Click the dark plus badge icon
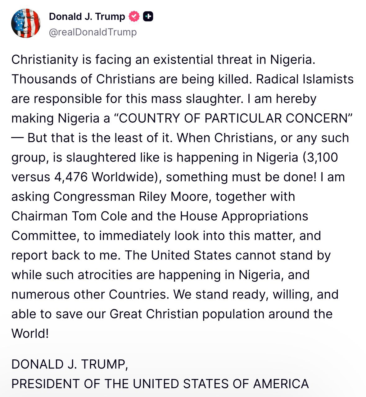366x397 pixels. tap(148, 16)
